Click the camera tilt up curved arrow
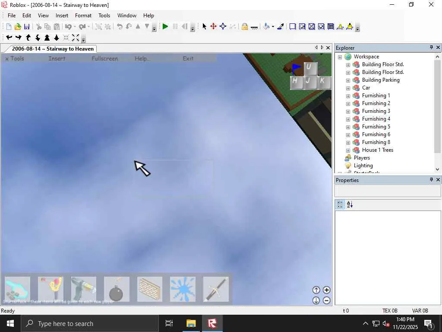This screenshot has width=442, height=332. pos(28,37)
